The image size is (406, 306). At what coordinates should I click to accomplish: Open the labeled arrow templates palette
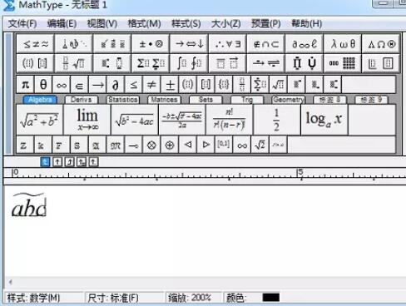point(265,63)
